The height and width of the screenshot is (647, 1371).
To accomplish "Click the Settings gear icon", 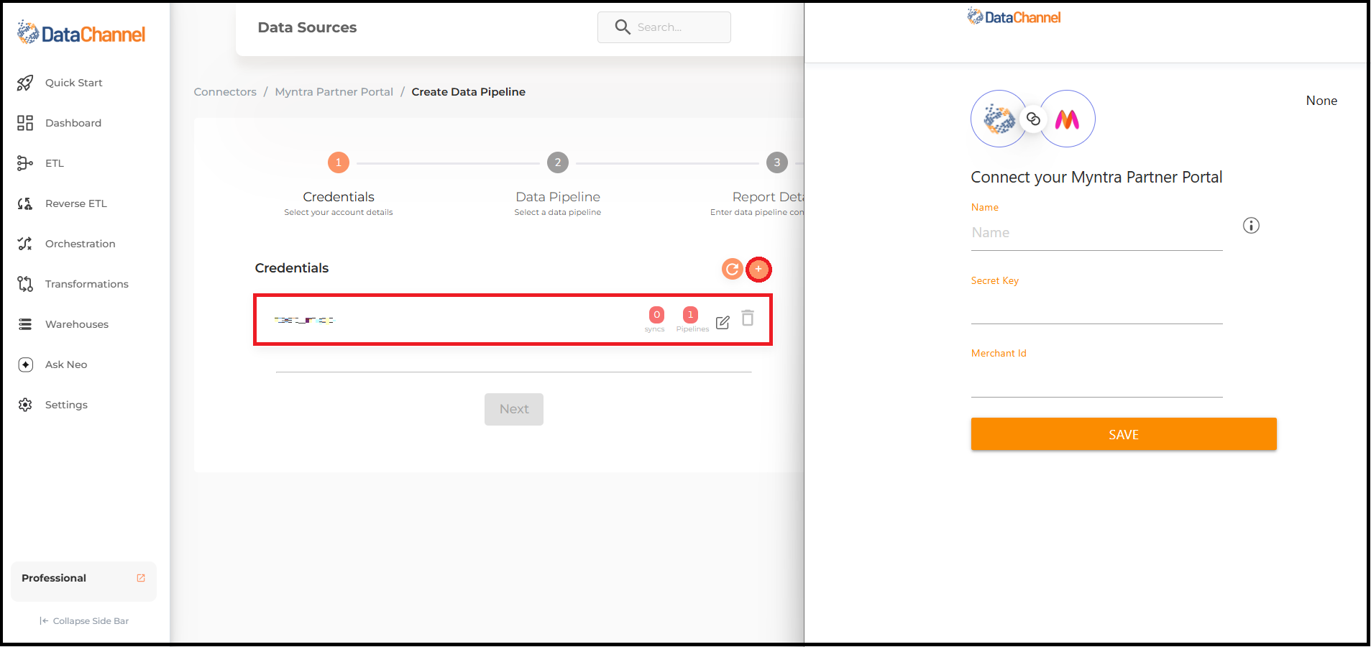I will point(25,405).
